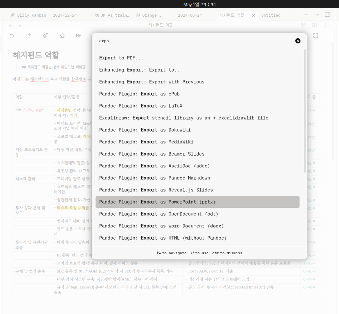Toggle the right sidebar panel
This screenshot has width=339, height=314.
click(327, 15)
